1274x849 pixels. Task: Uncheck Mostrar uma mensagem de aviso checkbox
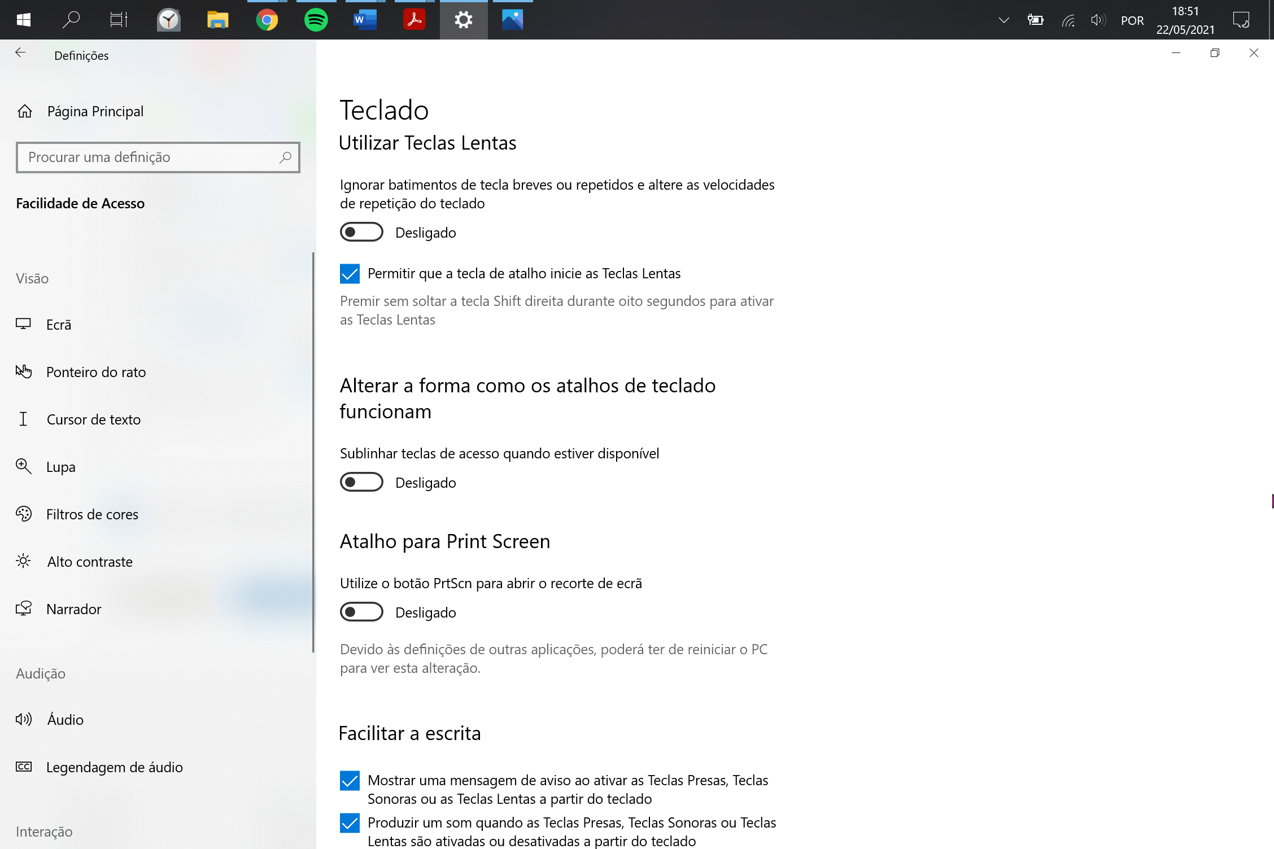coord(350,781)
